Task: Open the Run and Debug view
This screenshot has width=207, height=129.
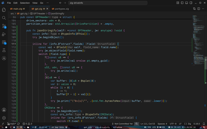Action: click(x=4, y=34)
